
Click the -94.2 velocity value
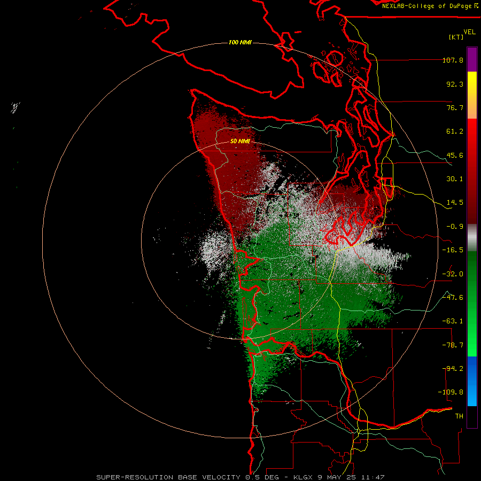tap(453, 369)
